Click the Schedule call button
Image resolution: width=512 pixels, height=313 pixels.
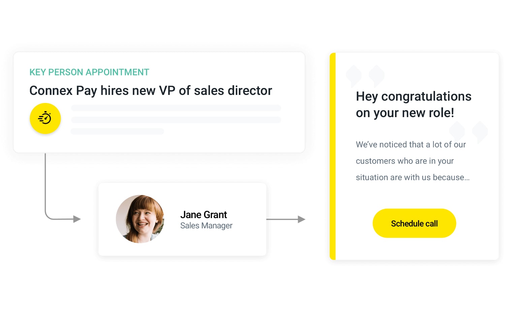click(414, 223)
